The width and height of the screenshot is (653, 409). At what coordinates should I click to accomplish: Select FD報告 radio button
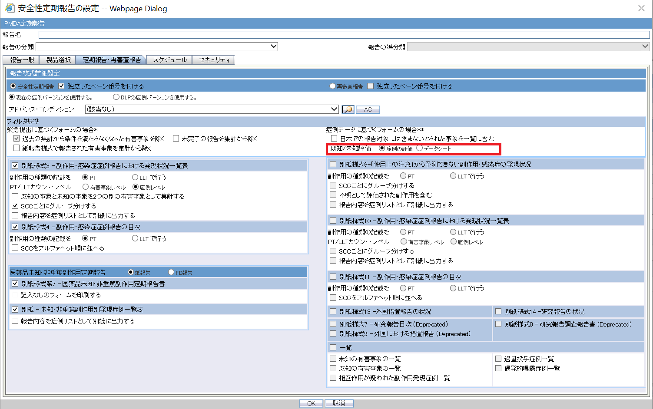[171, 272]
